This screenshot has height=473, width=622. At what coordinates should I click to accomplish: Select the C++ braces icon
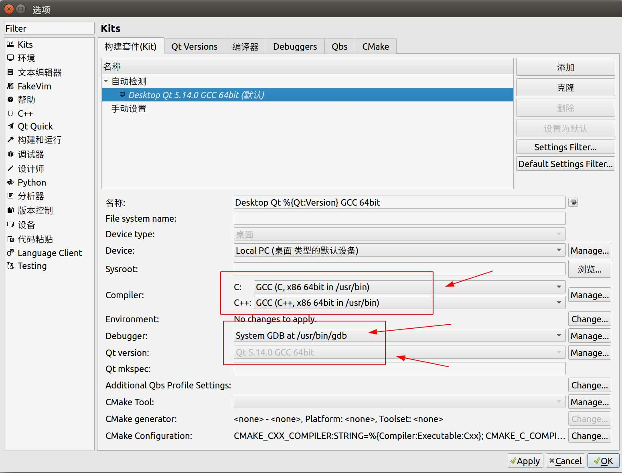click(10, 113)
